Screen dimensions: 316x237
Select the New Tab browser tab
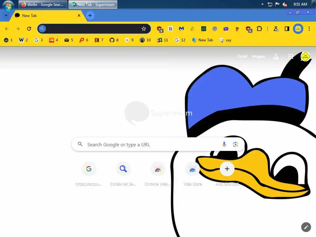(48, 15)
